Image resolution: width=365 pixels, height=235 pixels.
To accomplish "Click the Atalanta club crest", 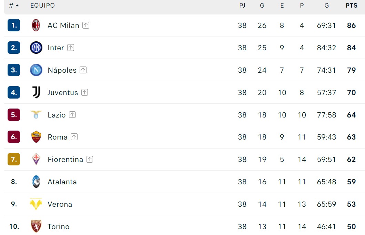I will (36, 182).
